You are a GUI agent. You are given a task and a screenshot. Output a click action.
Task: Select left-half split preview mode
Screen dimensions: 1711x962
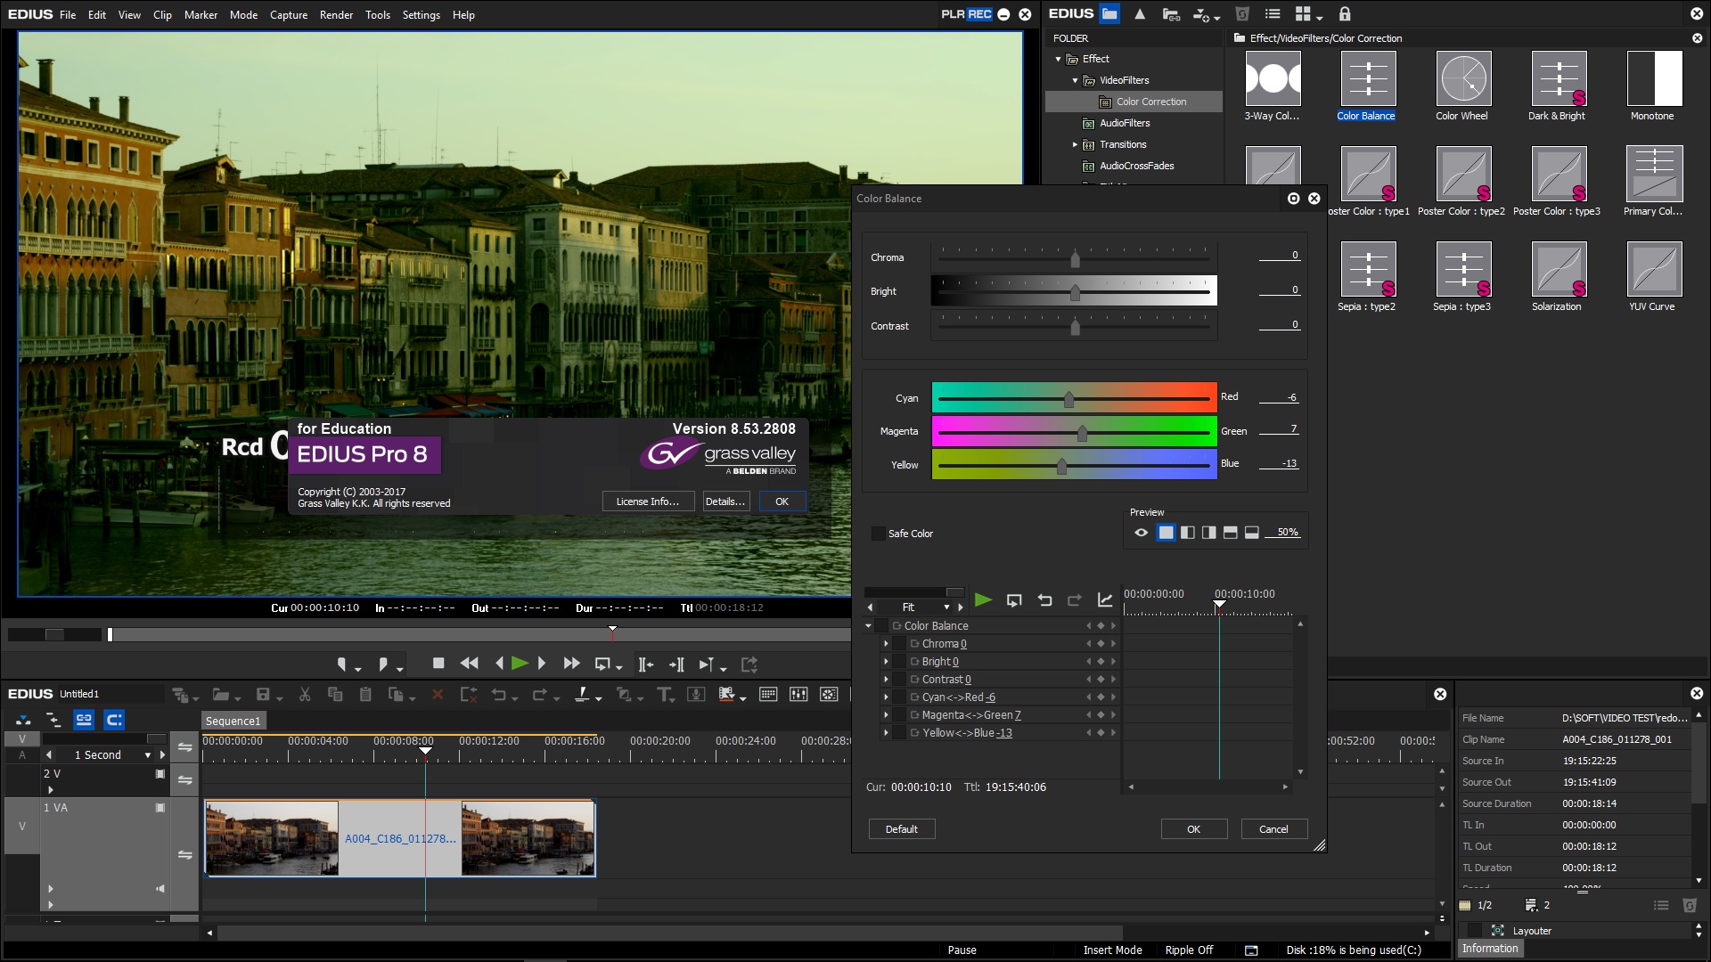pyautogui.click(x=1187, y=533)
